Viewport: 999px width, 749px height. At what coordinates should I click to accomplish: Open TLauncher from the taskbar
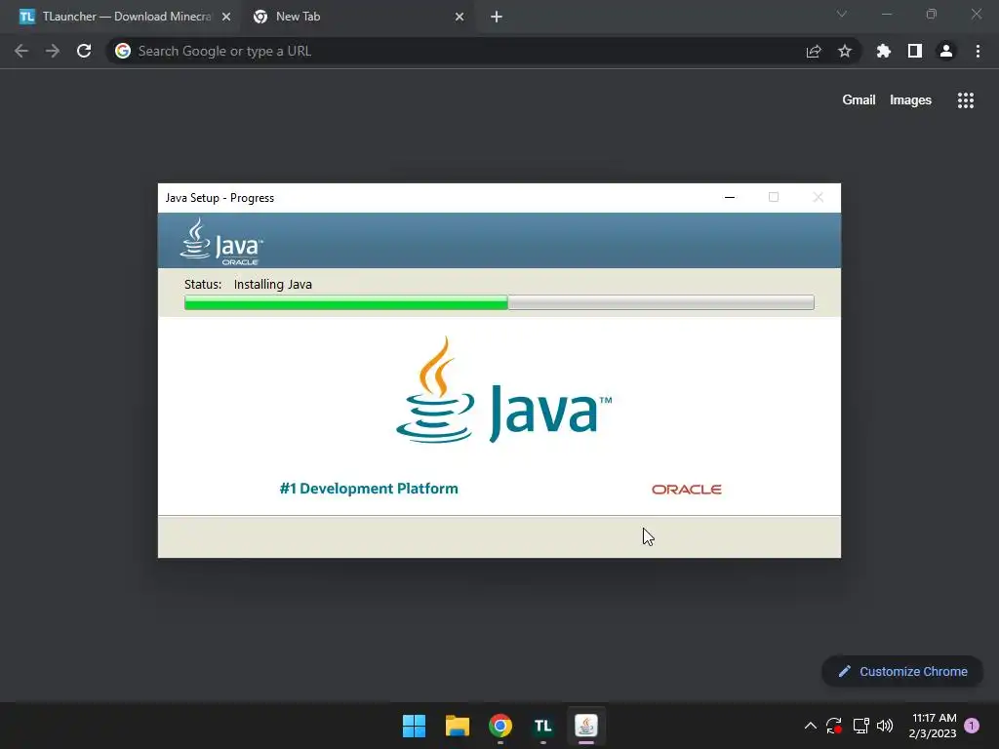point(542,726)
